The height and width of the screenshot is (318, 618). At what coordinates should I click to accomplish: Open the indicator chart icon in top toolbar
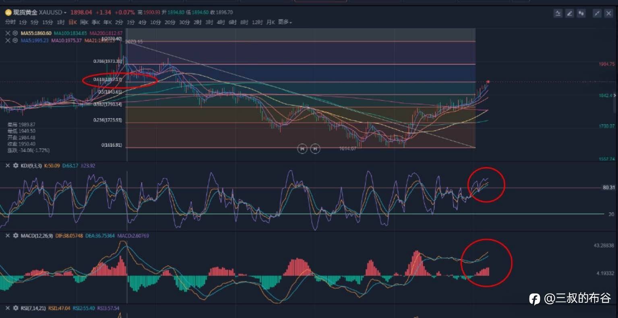[558, 13]
